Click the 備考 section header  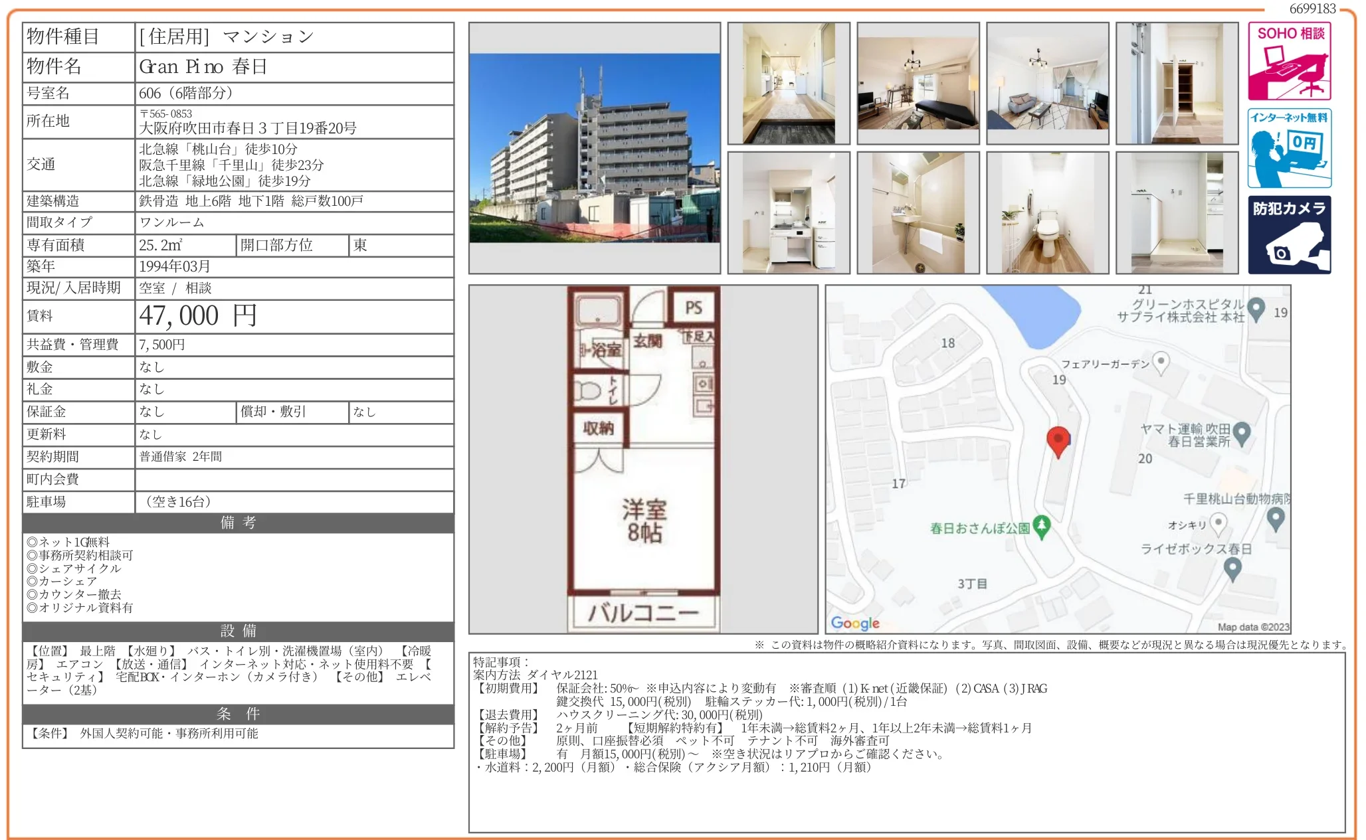point(238,523)
